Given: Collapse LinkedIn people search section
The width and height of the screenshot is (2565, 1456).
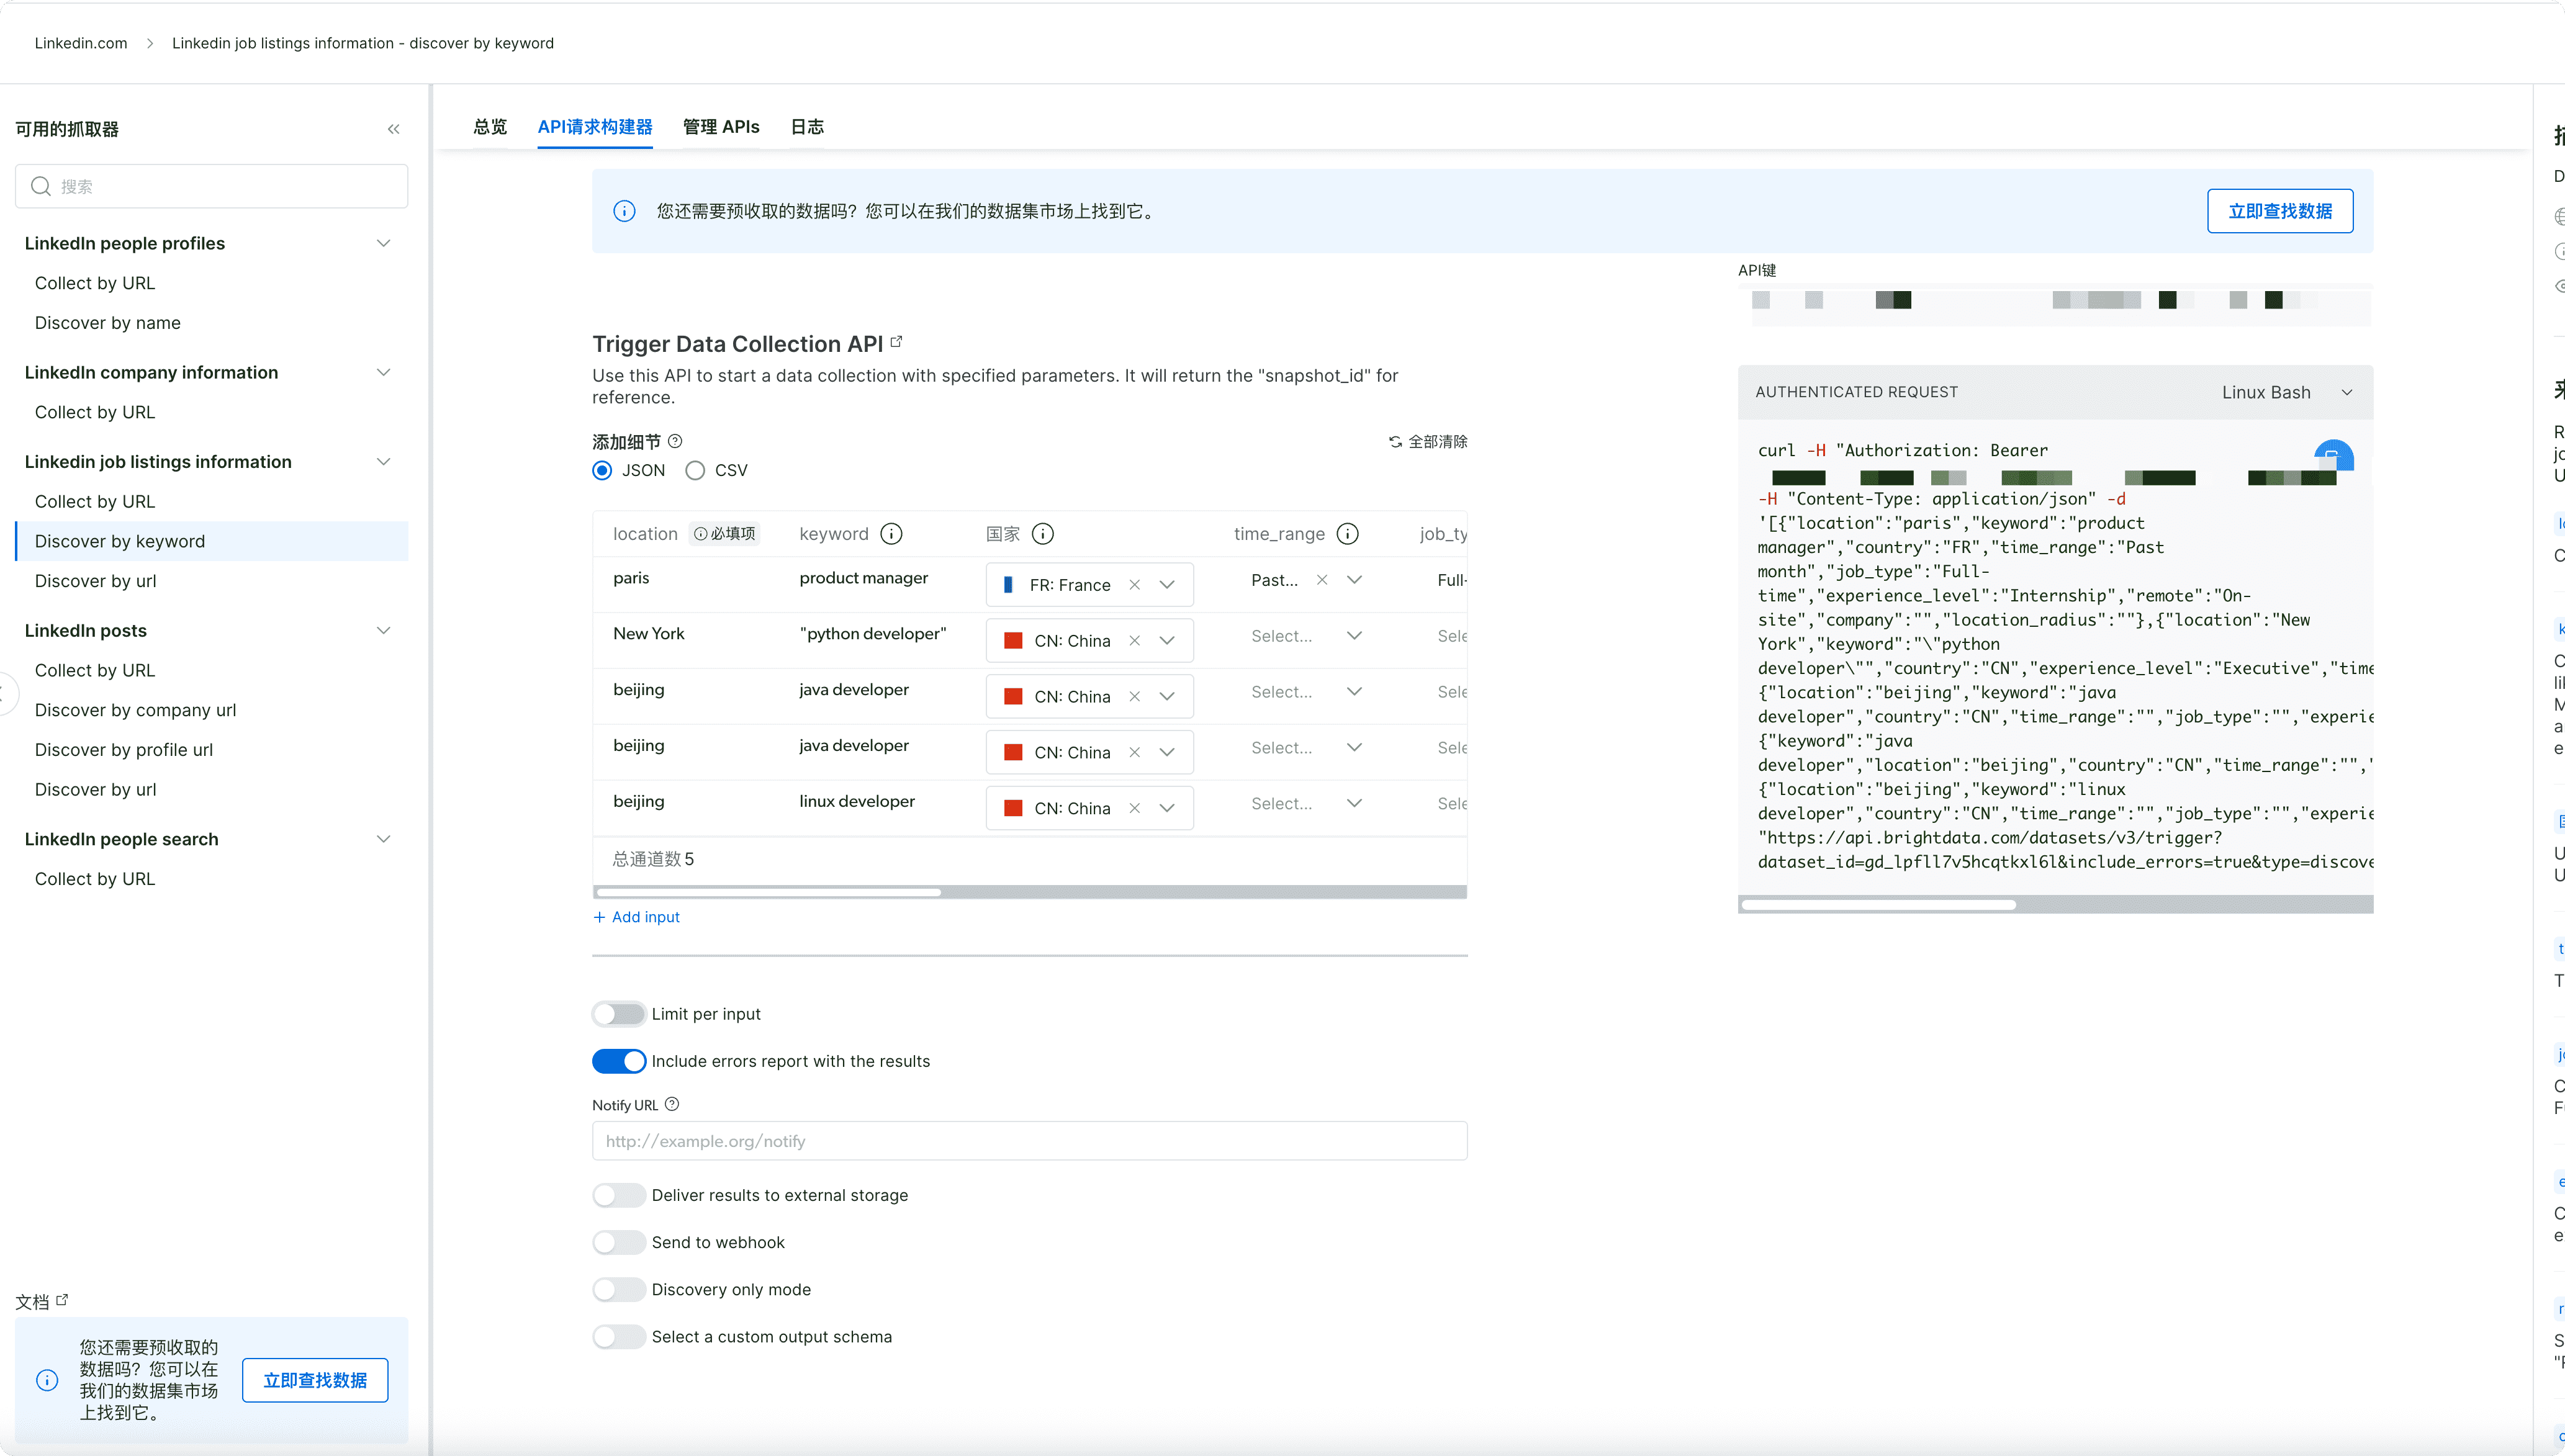Looking at the screenshot, I should pyautogui.click(x=383, y=839).
